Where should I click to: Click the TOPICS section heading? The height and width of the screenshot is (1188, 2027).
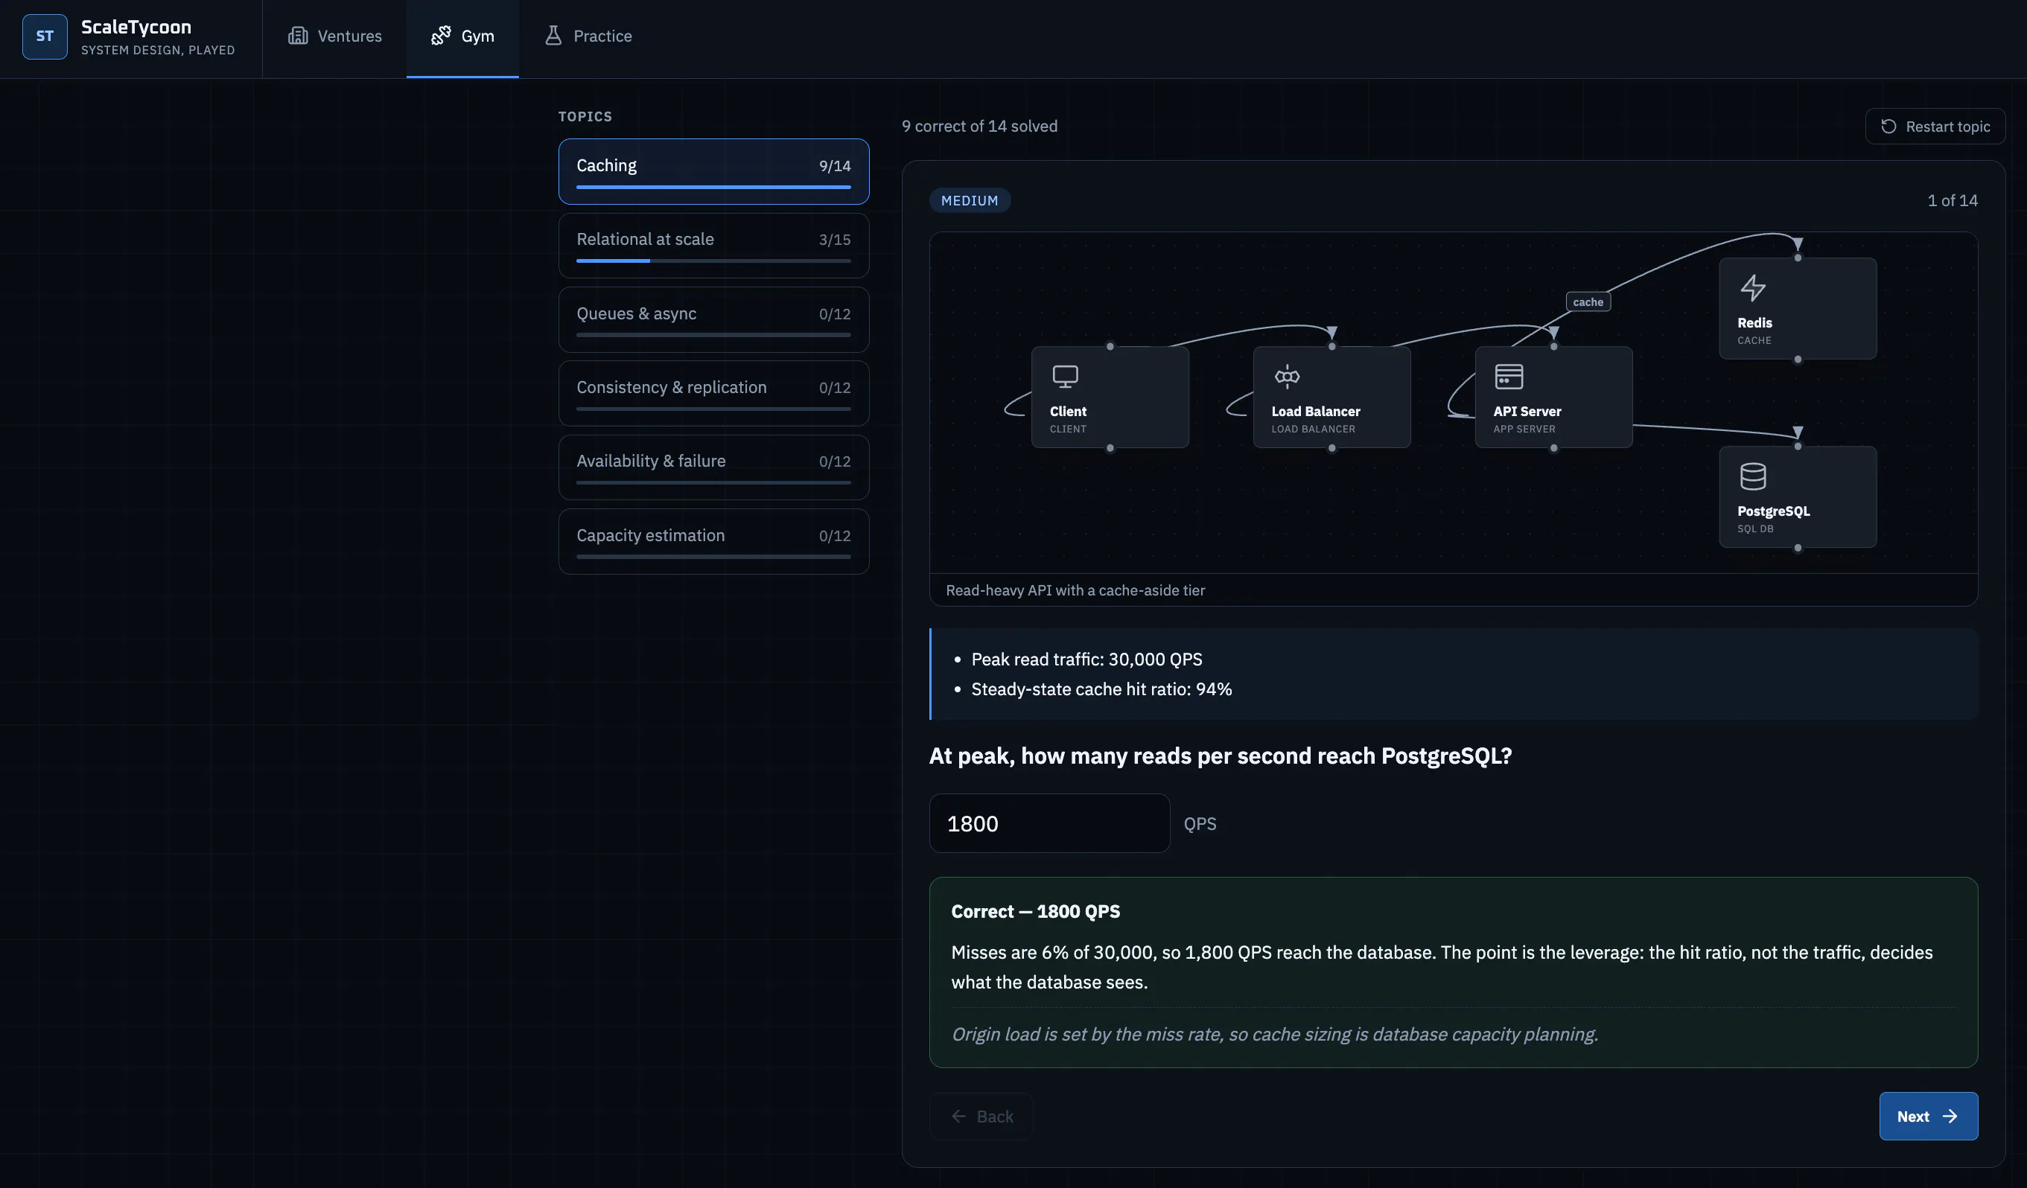[x=585, y=117]
